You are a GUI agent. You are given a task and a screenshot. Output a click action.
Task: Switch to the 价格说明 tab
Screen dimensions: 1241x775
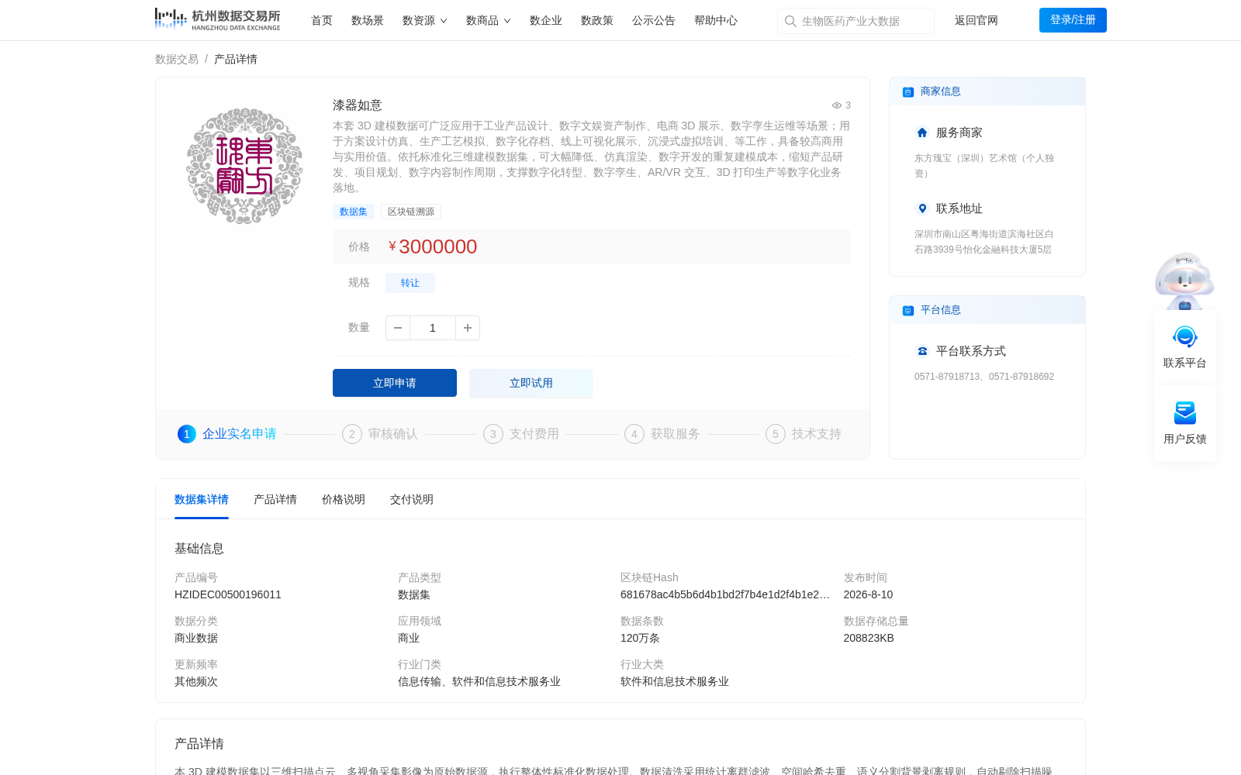(x=344, y=500)
